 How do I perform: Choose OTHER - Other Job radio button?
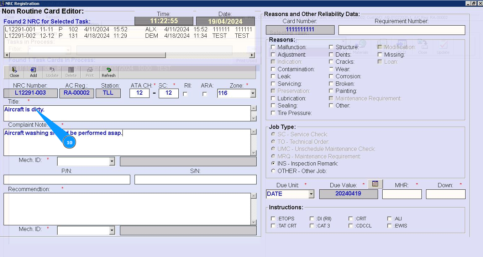[273, 171]
